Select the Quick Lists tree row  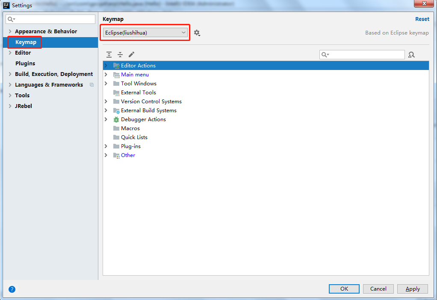pos(266,137)
